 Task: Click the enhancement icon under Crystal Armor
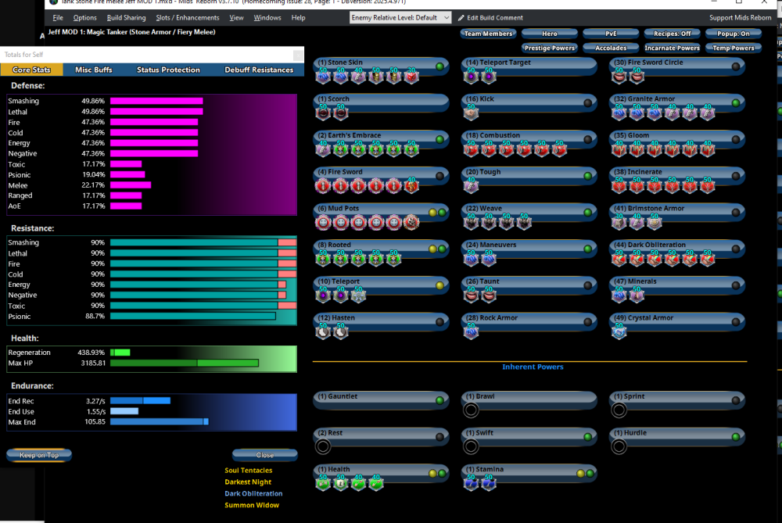tap(619, 331)
